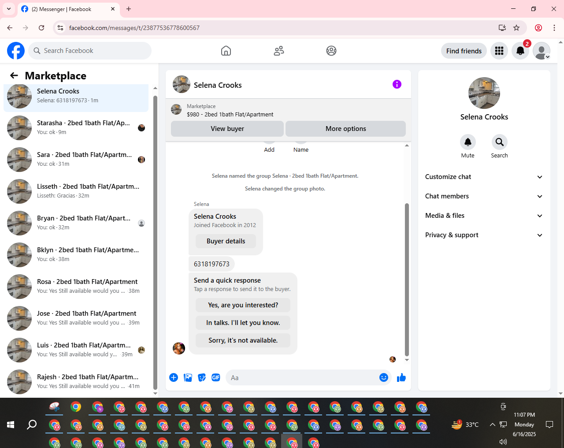This screenshot has width=564, height=448.
Task: Open Chrome three-dot menu
Action: (554, 28)
